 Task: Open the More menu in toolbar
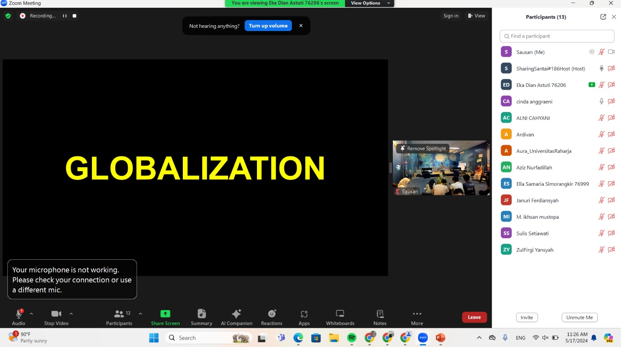(417, 317)
